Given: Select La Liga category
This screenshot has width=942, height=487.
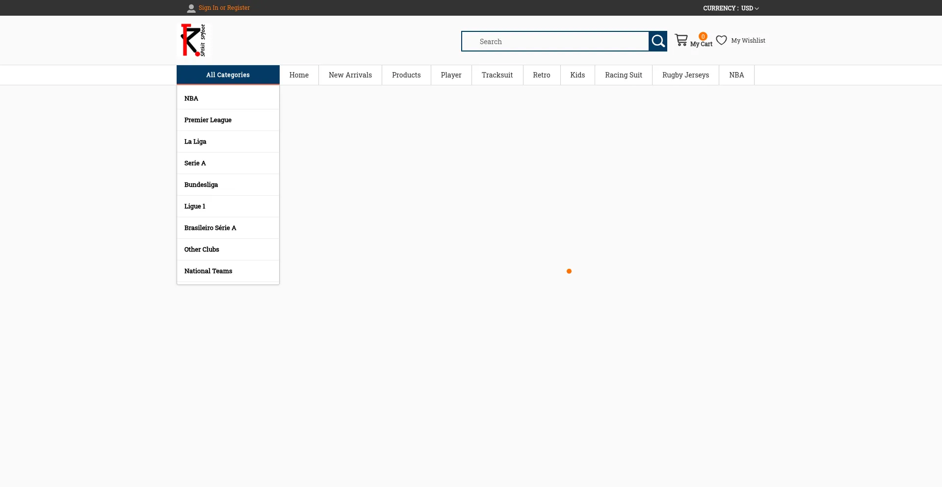Looking at the screenshot, I should [195, 142].
